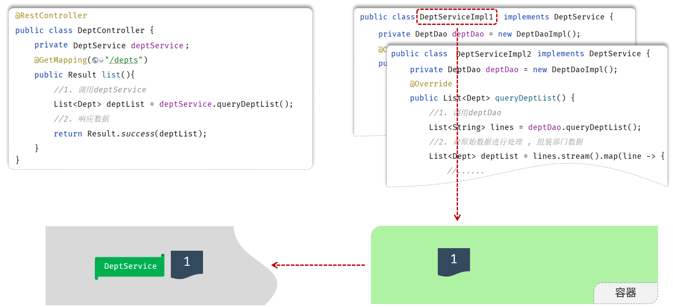Click the downward red dashed arrowhead
The height and width of the screenshot is (307, 673).
(457, 217)
